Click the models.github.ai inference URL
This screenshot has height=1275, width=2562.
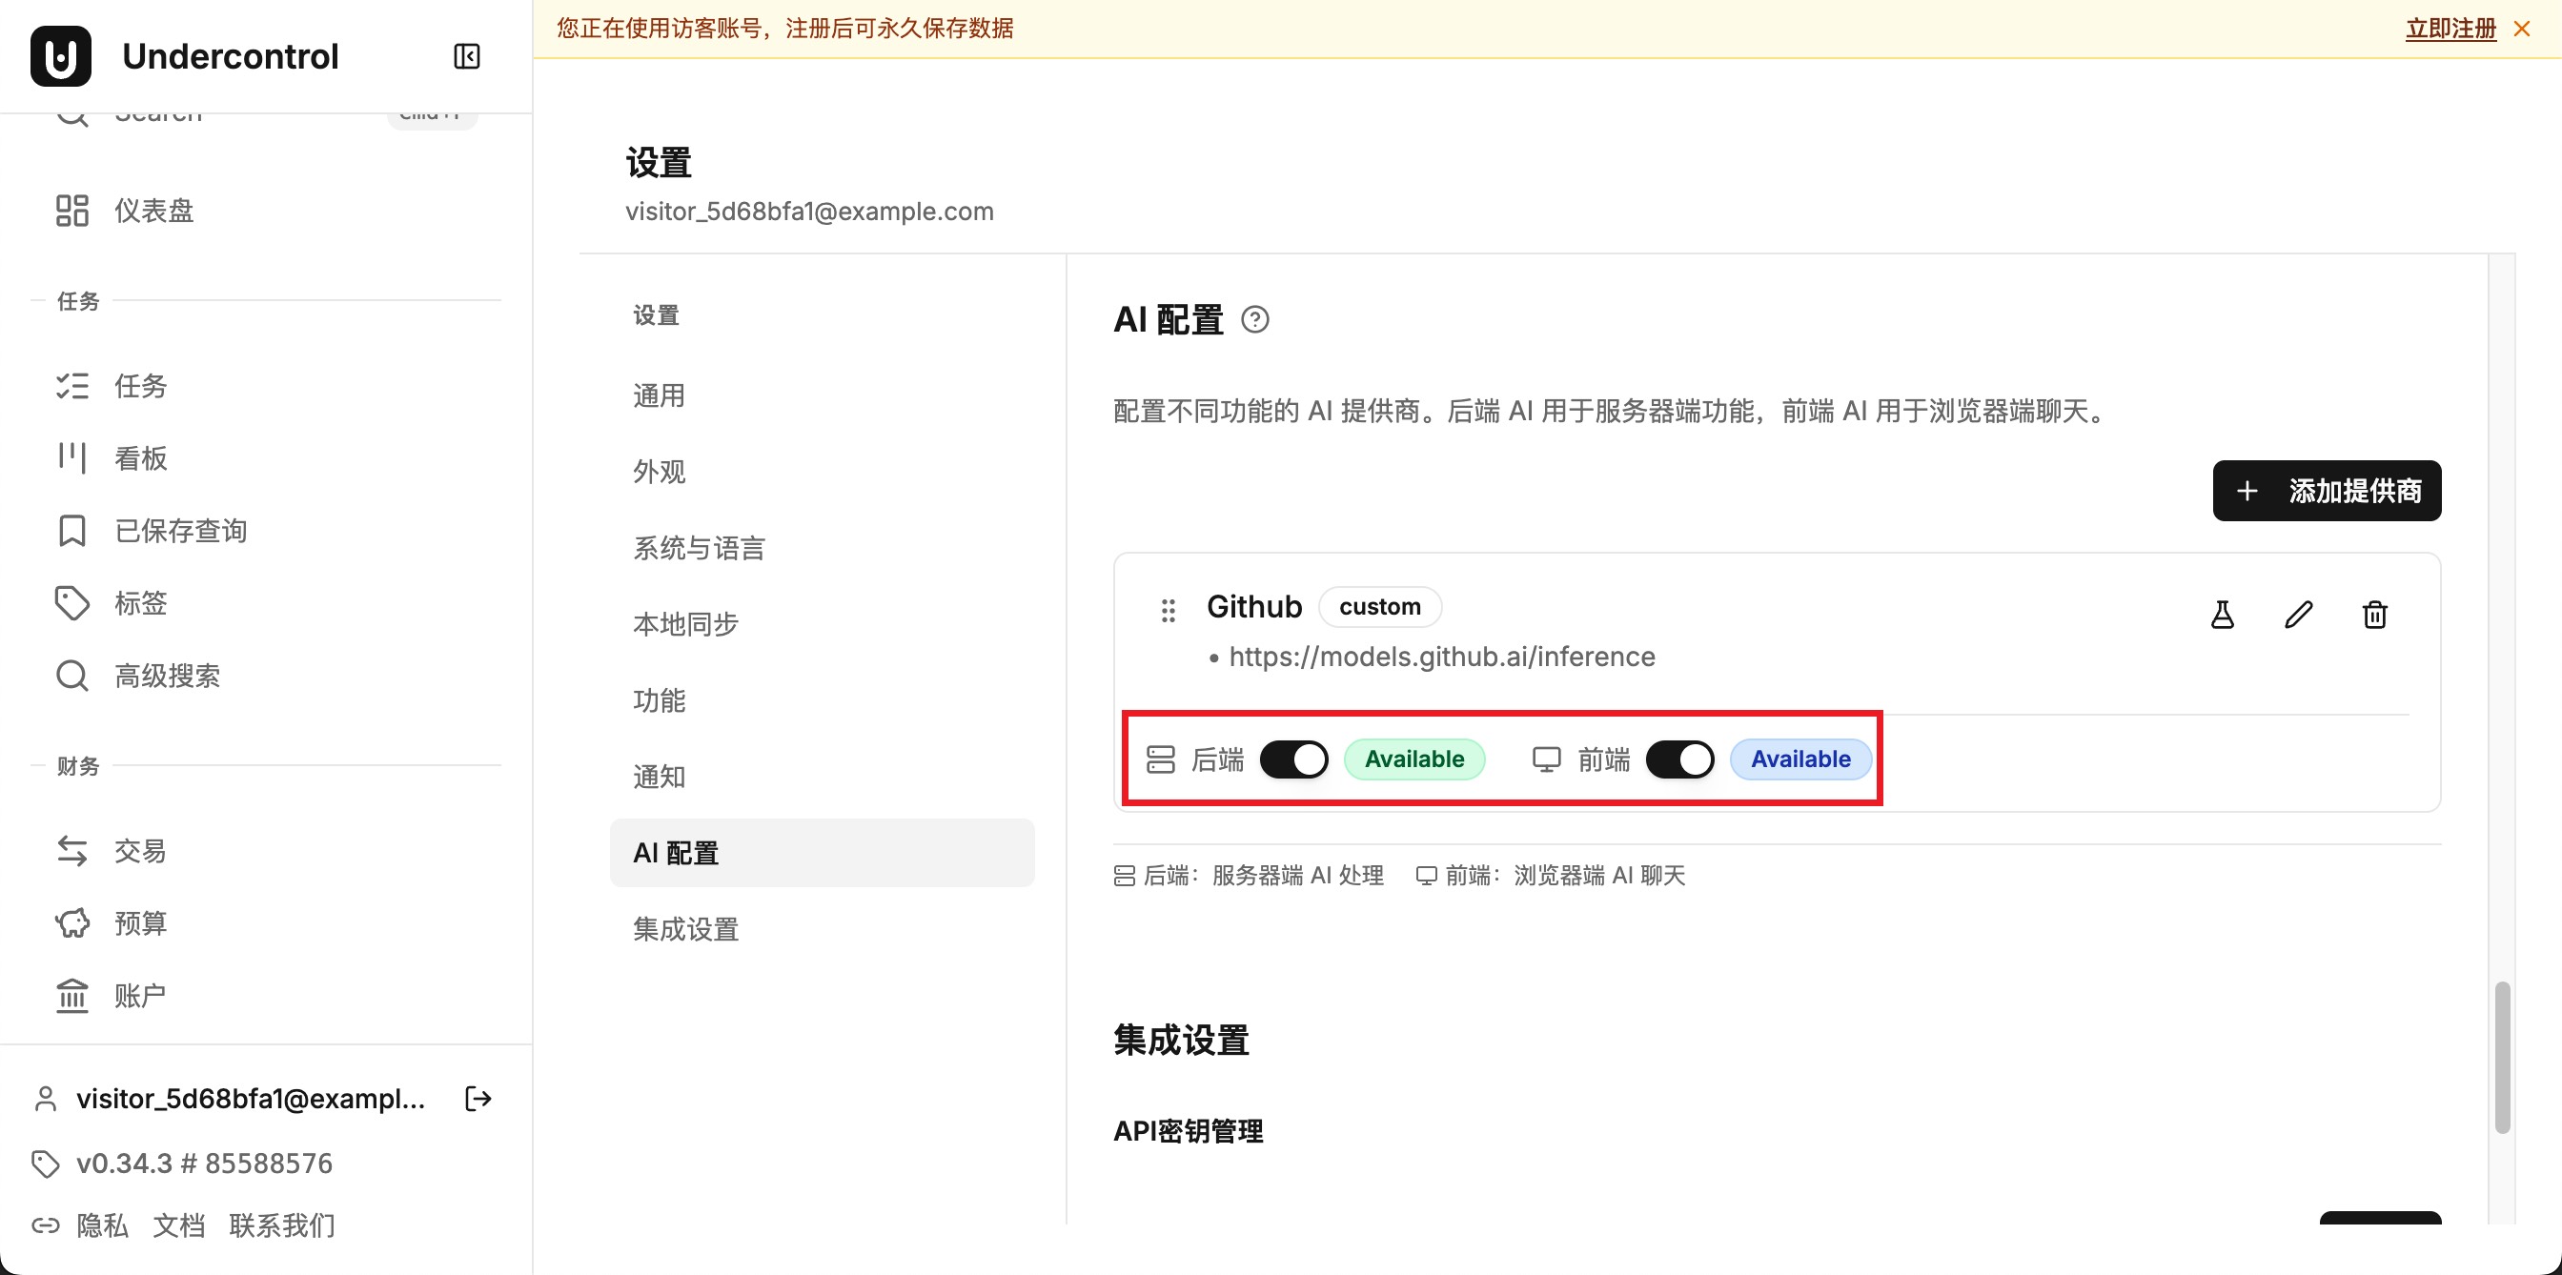1442,658
